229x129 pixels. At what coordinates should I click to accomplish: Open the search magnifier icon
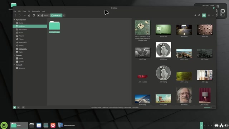click(199, 15)
